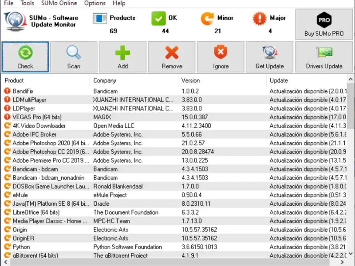Click major update icon beside BandiFix
Image resolution: width=355 pixels, height=266 pixels.
(7, 91)
